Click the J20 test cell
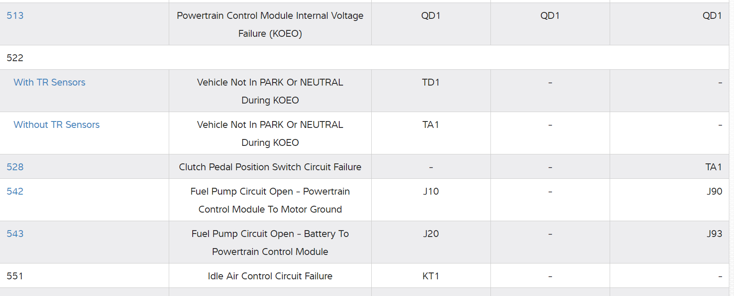 click(431, 234)
